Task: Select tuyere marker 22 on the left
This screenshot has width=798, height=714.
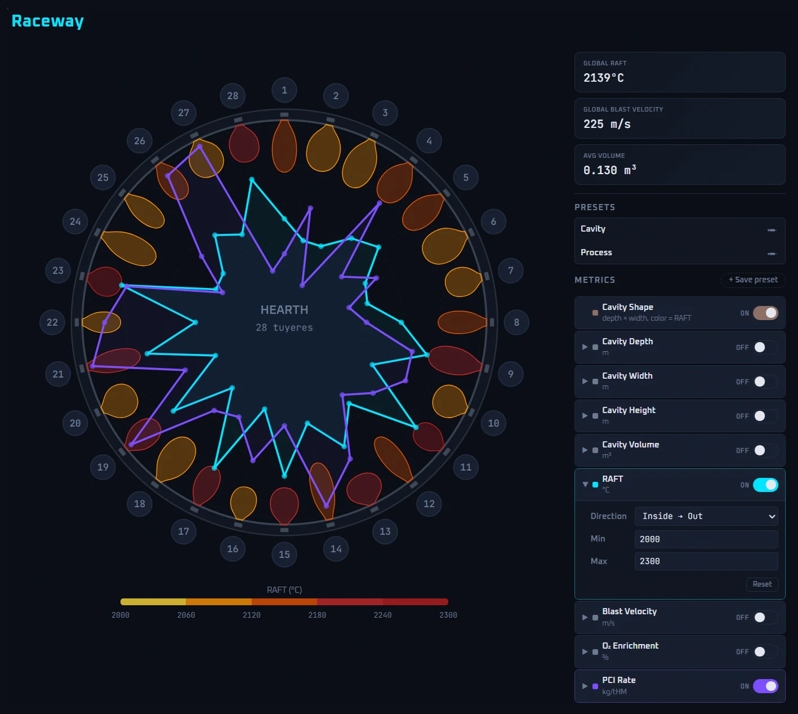Action: tap(52, 322)
